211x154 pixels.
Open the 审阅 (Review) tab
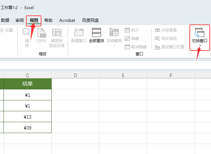[x=20, y=20]
